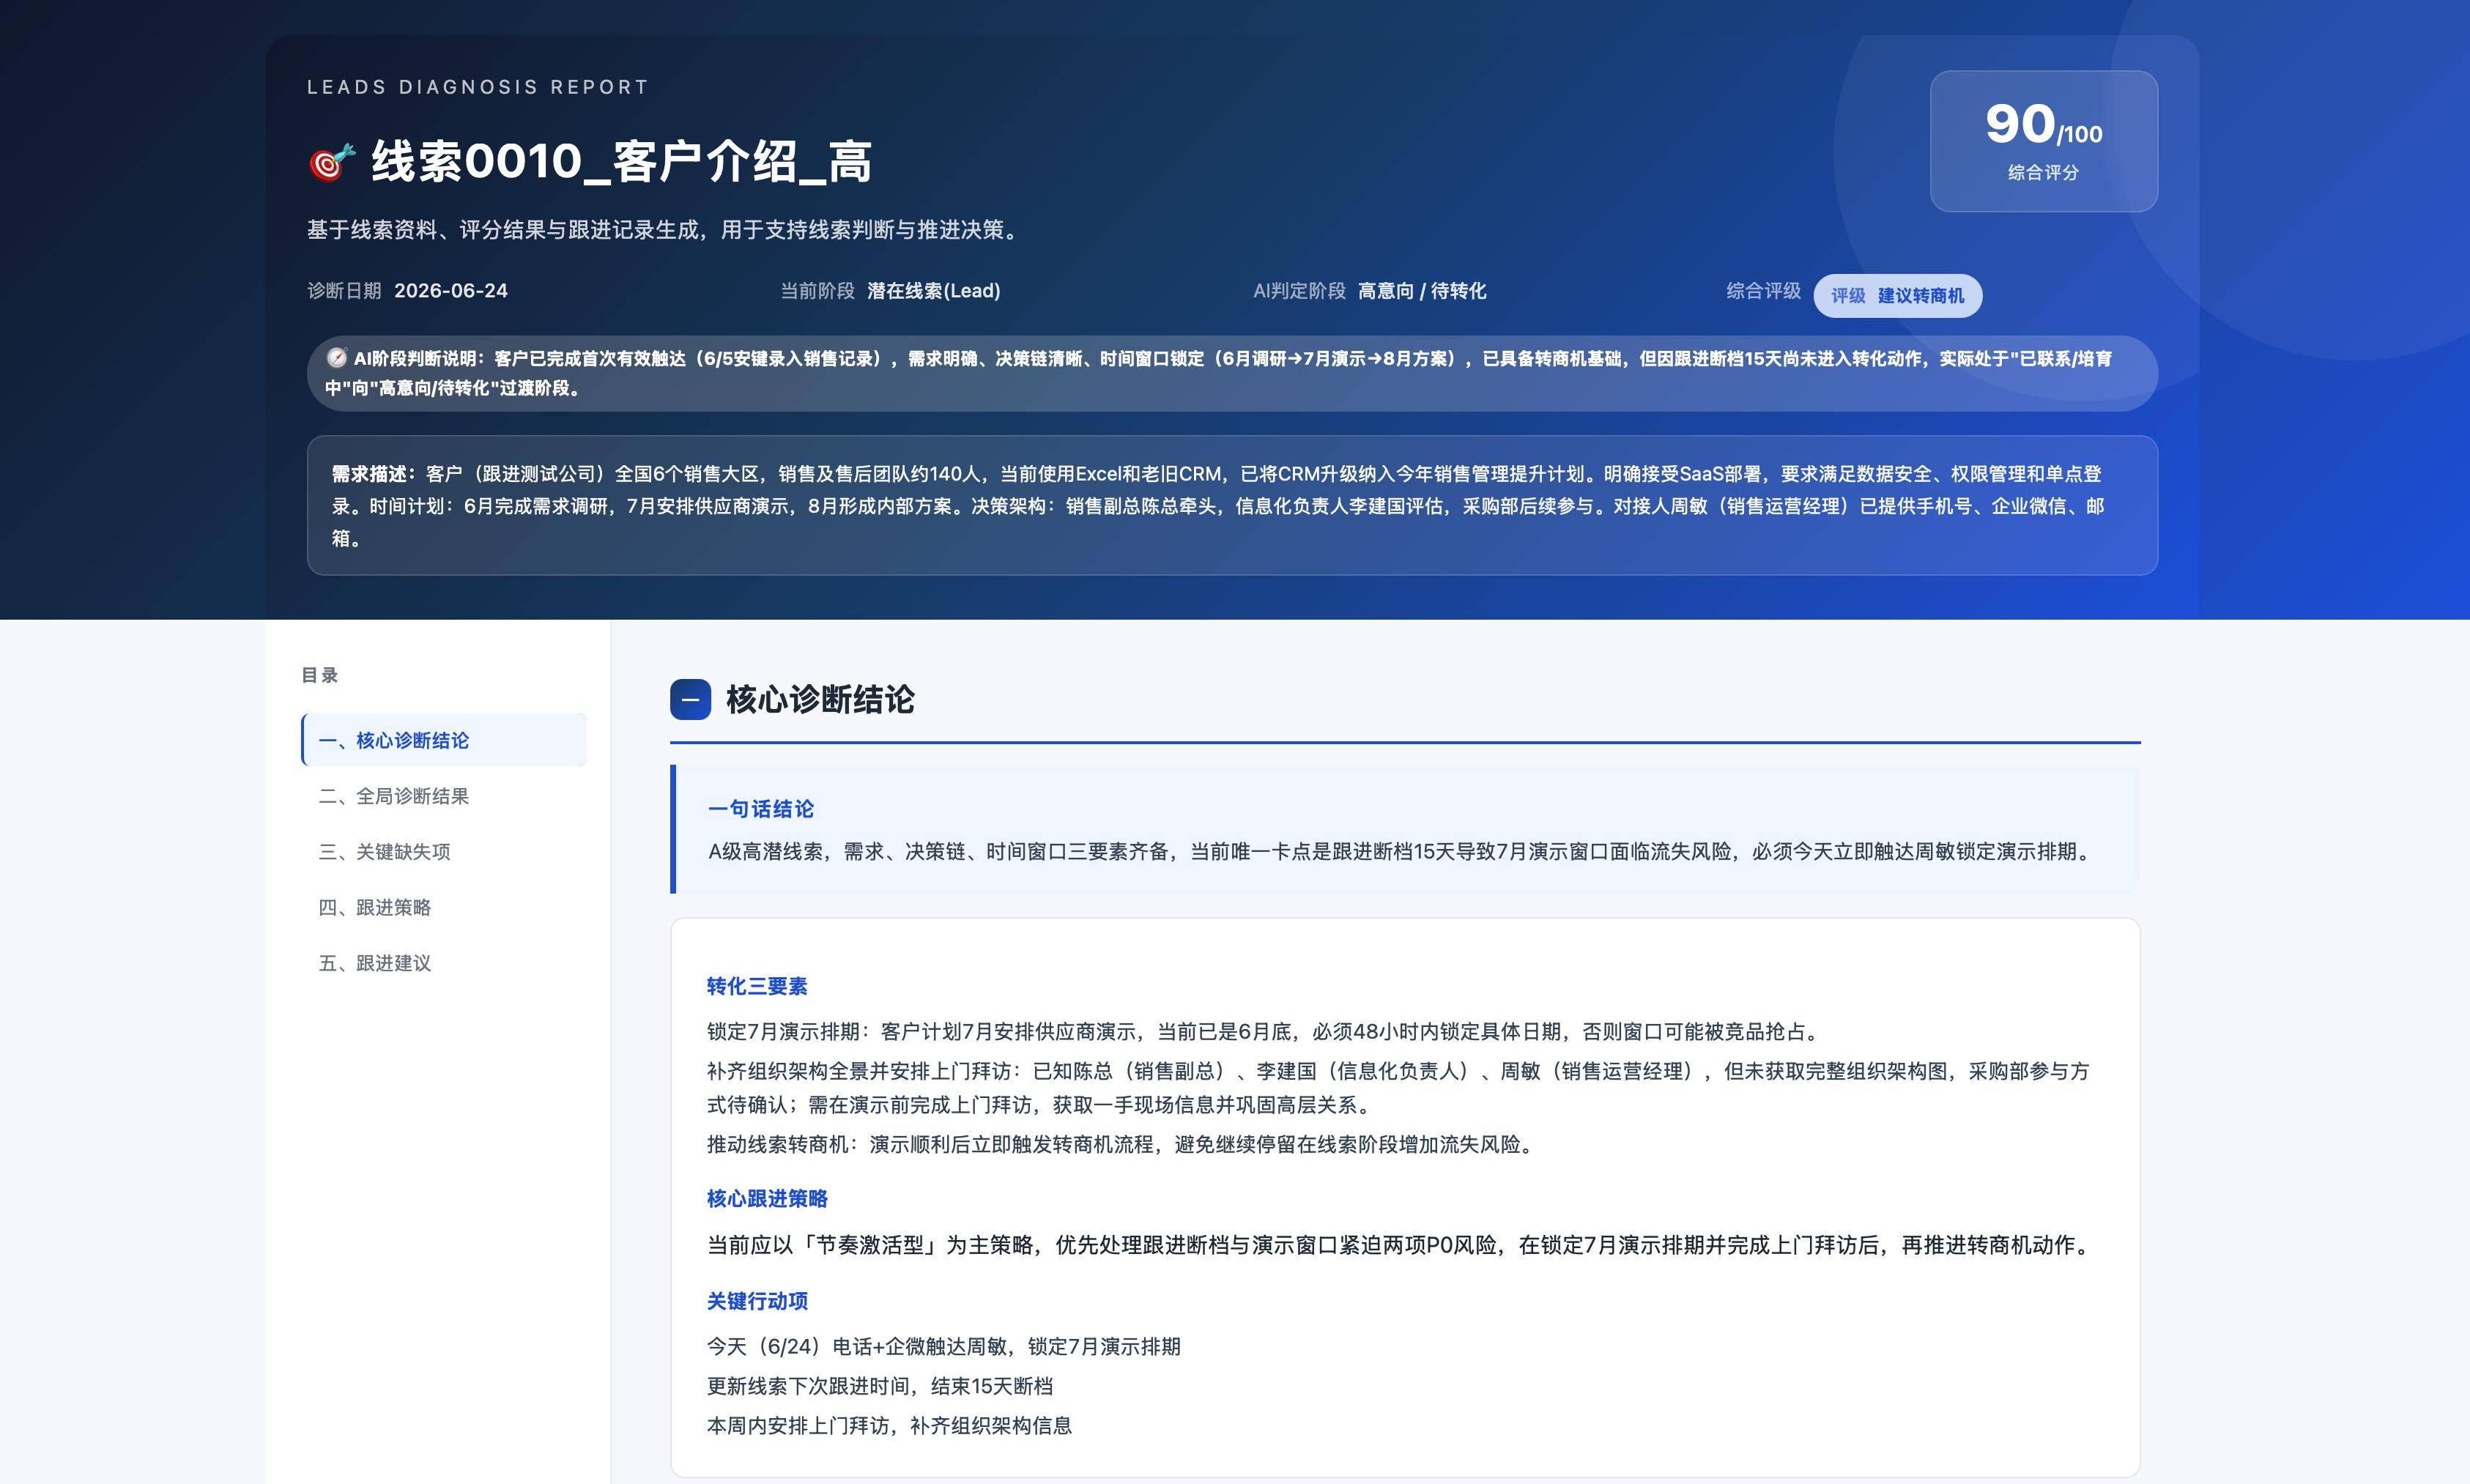Click the line starting 补齐组织架构全景
Screen dimensions: 2470x1484
click(x=1398, y=1088)
